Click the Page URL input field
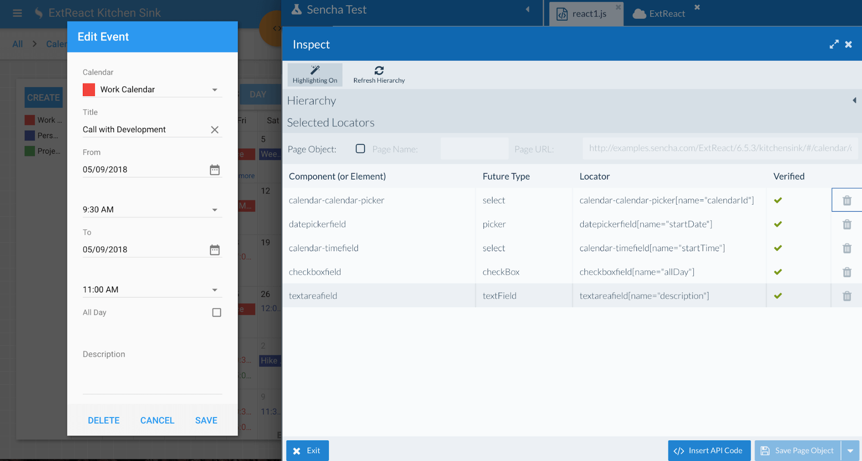 point(720,149)
